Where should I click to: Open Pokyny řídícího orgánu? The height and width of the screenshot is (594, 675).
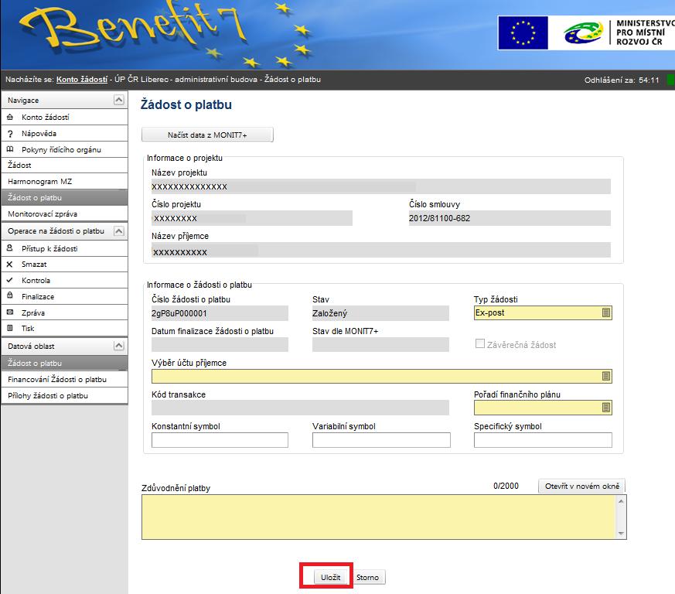pos(65,149)
